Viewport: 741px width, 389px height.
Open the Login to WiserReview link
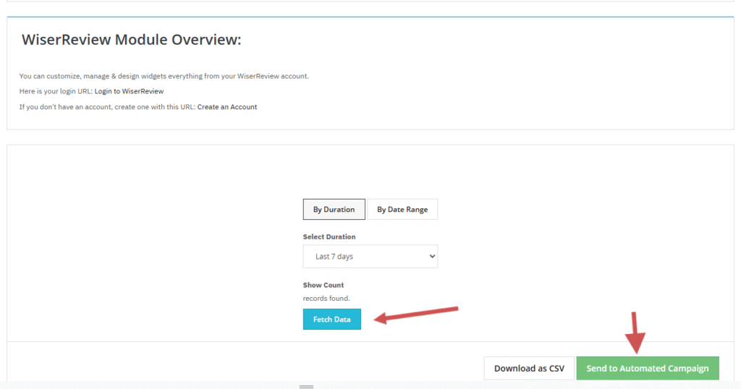coord(129,91)
